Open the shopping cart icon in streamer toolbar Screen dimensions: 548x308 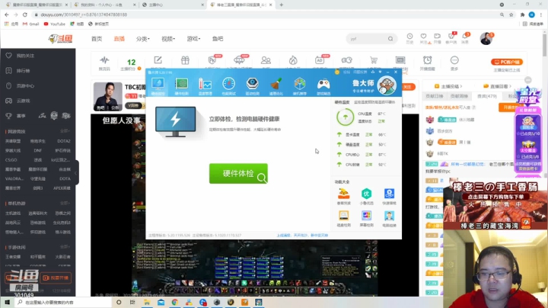coord(373,61)
